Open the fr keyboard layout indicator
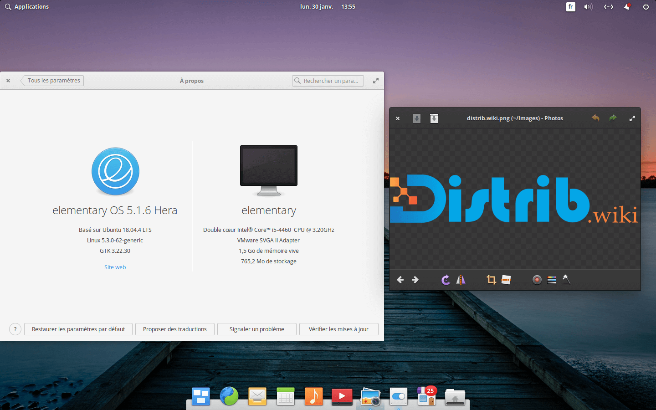This screenshot has height=410, width=656. [x=571, y=7]
